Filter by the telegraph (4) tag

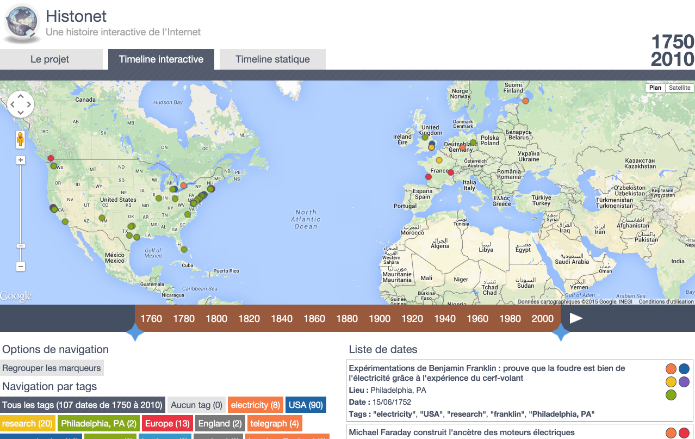pyautogui.click(x=275, y=423)
